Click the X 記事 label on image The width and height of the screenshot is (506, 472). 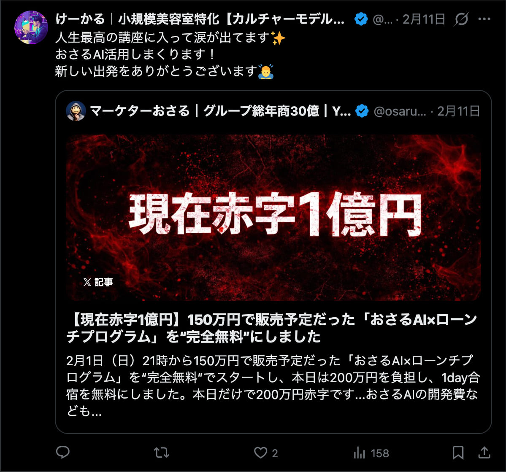[x=98, y=282]
